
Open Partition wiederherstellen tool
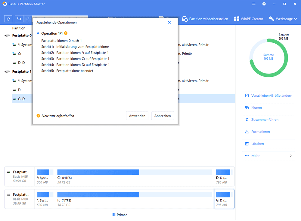tap(205, 19)
